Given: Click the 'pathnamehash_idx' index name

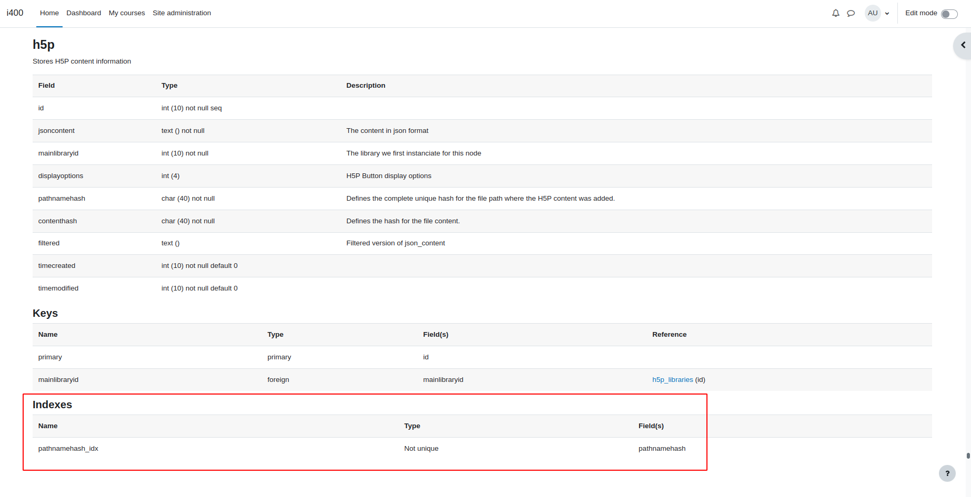Looking at the screenshot, I should point(68,449).
